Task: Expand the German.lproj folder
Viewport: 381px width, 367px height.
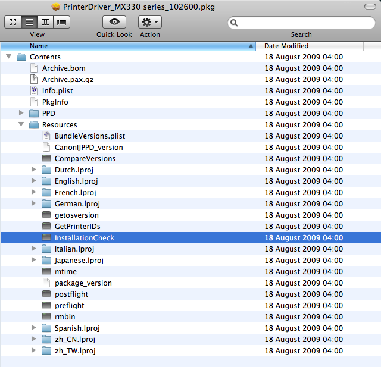Action: pyautogui.click(x=33, y=203)
